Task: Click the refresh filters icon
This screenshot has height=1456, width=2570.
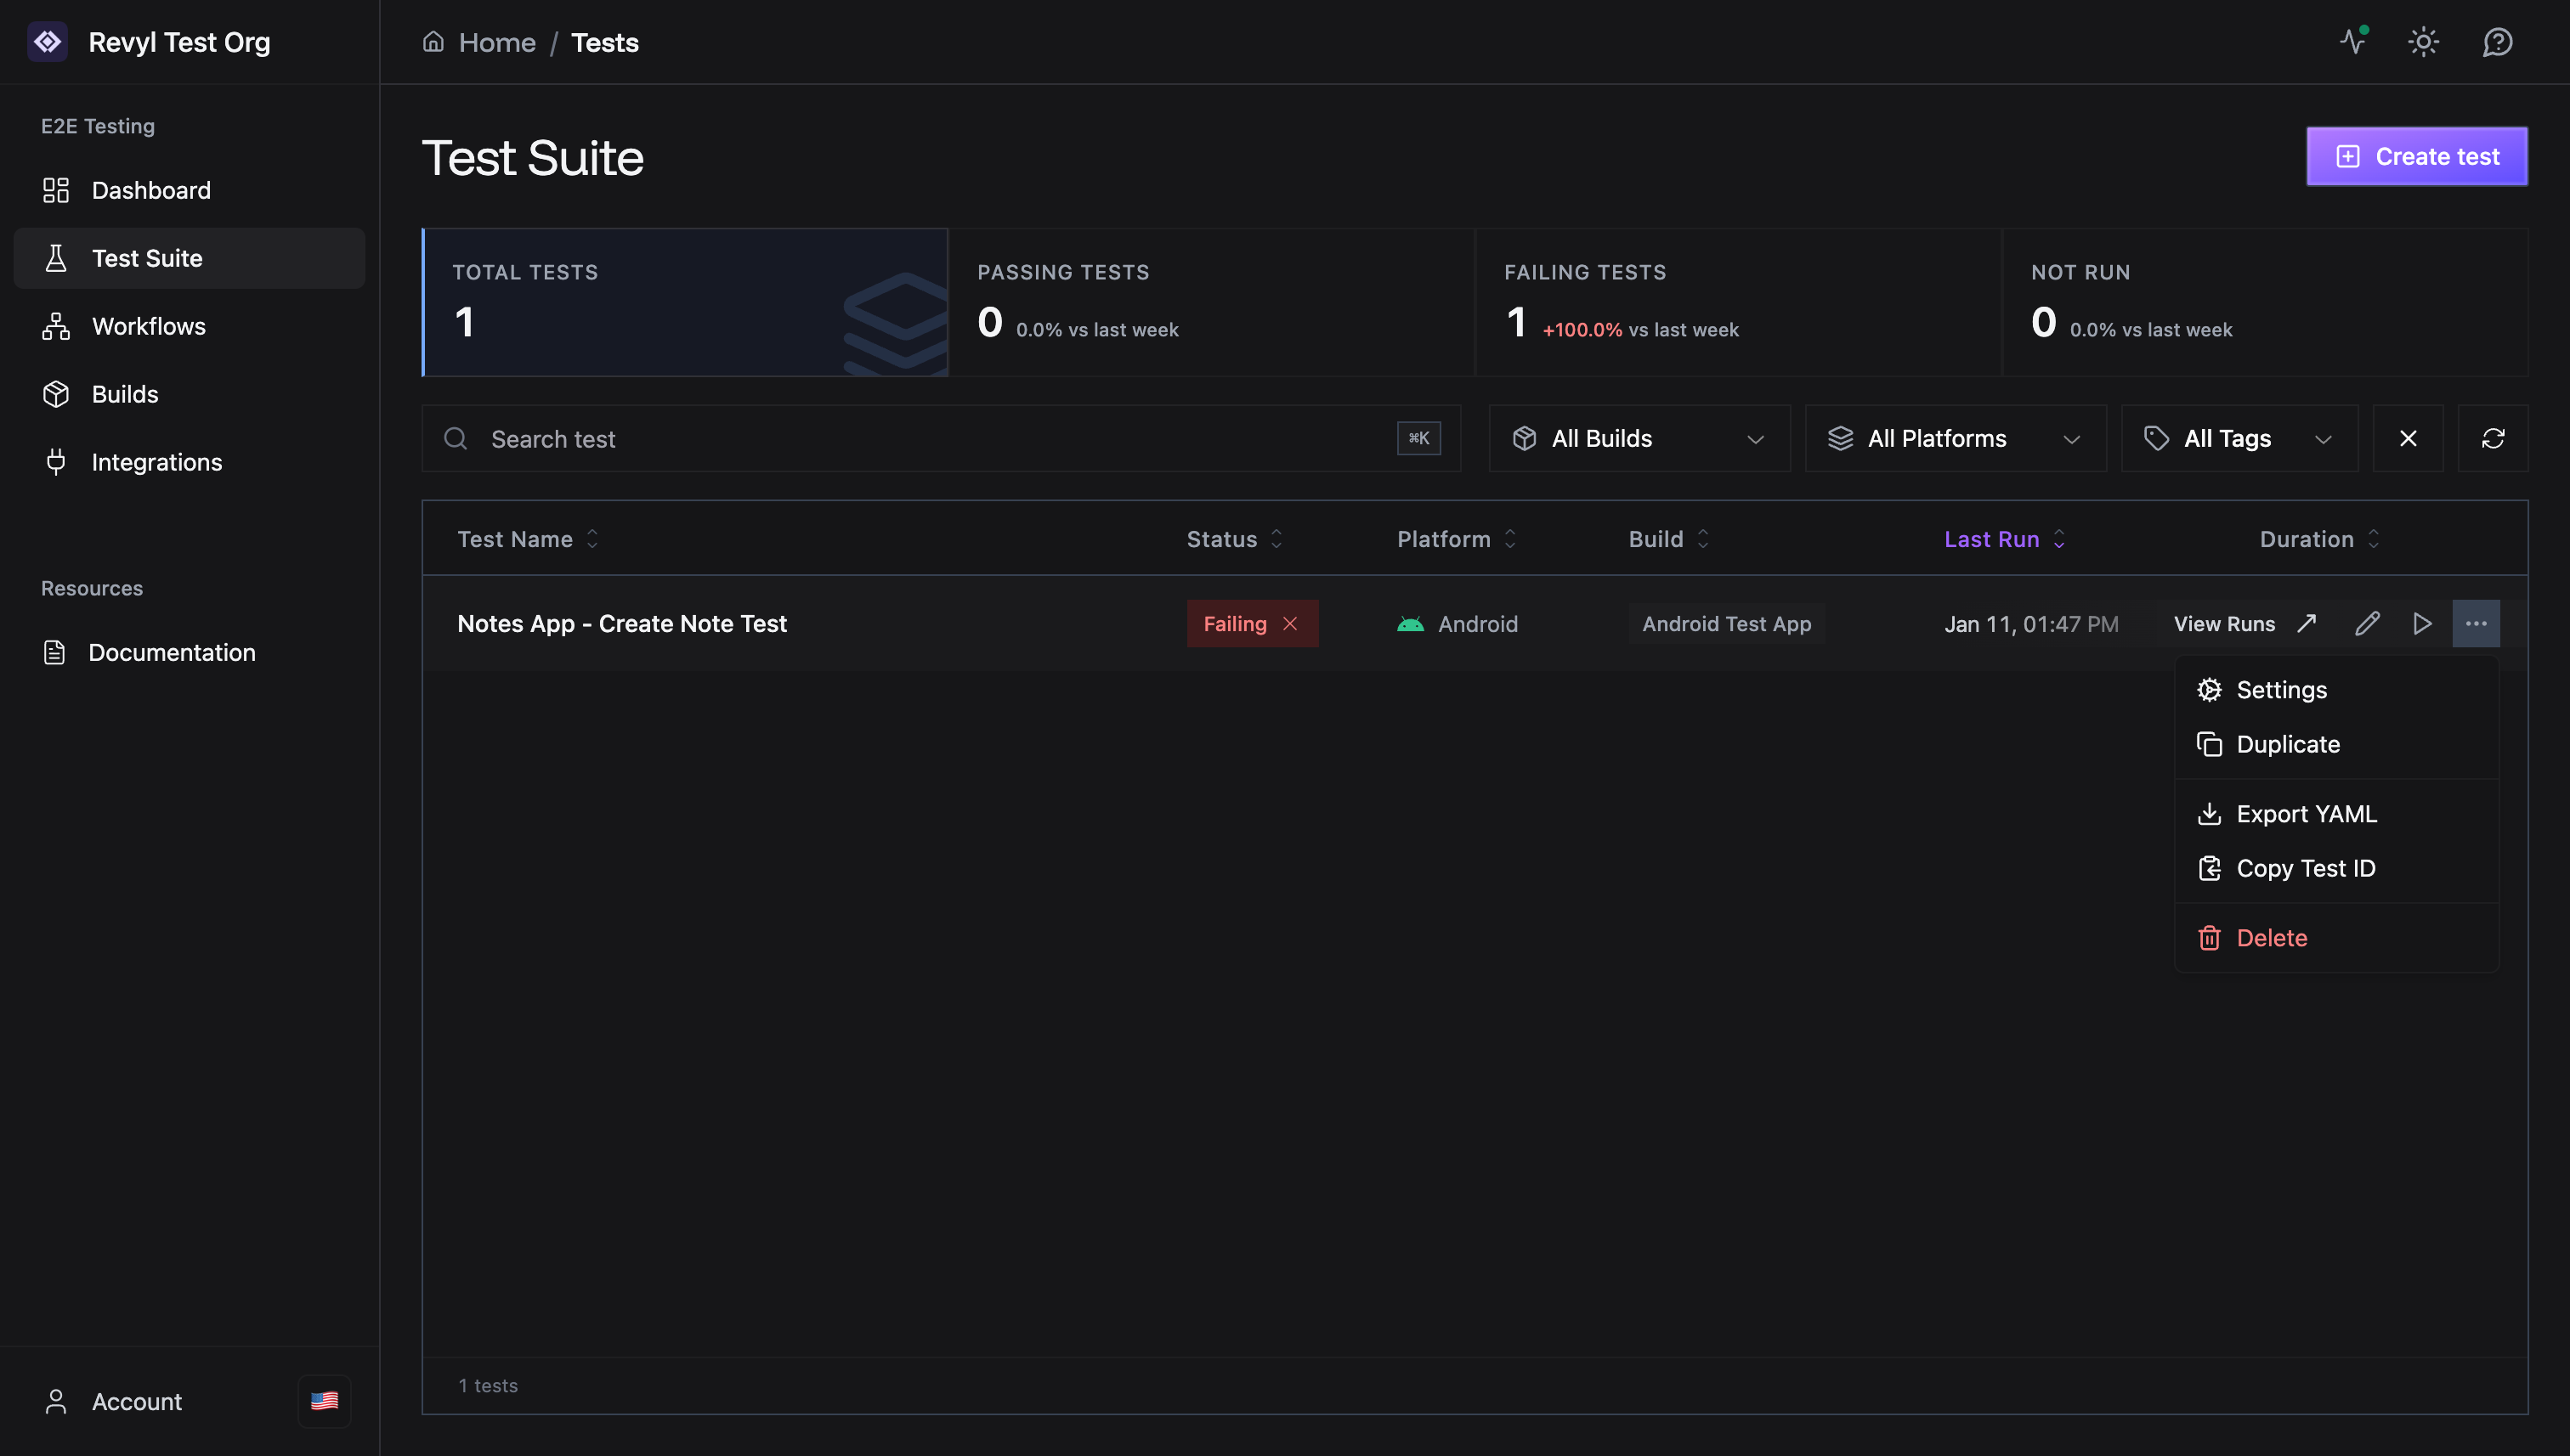Action: coord(2493,438)
